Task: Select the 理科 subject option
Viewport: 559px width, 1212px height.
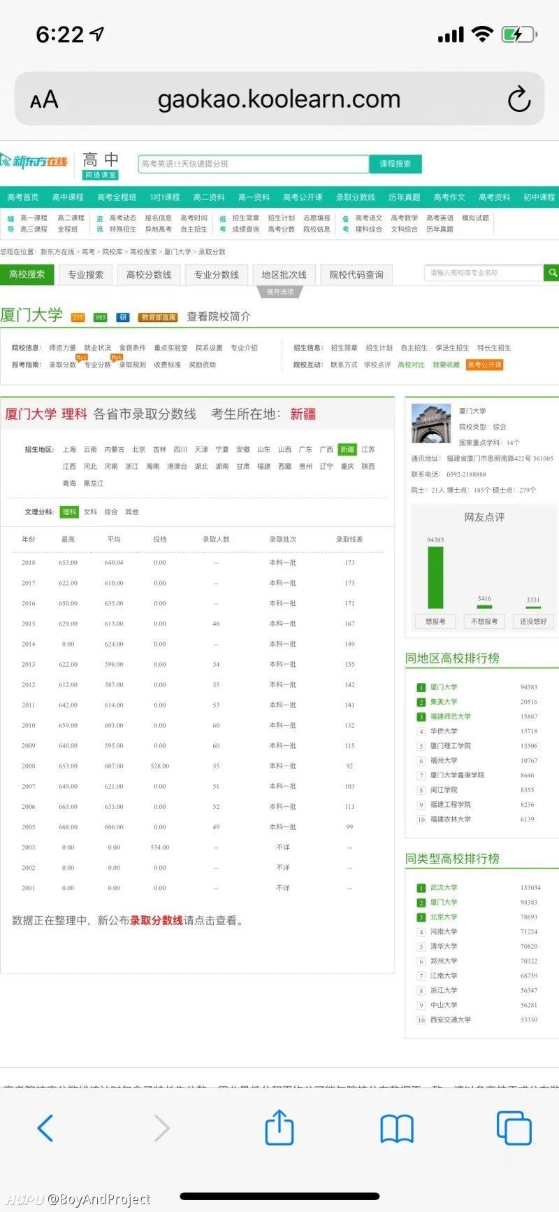Action: coord(69,512)
